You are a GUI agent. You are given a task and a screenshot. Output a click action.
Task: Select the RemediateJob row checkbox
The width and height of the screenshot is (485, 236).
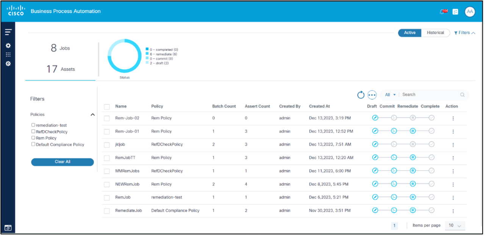click(107, 211)
